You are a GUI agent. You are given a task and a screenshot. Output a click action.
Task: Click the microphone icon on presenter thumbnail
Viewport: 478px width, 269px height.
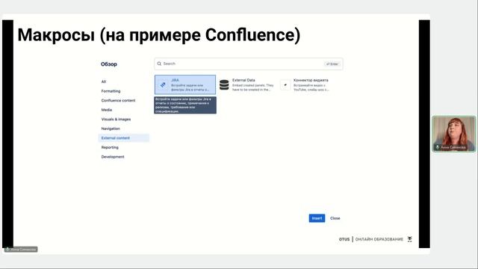tap(437, 147)
